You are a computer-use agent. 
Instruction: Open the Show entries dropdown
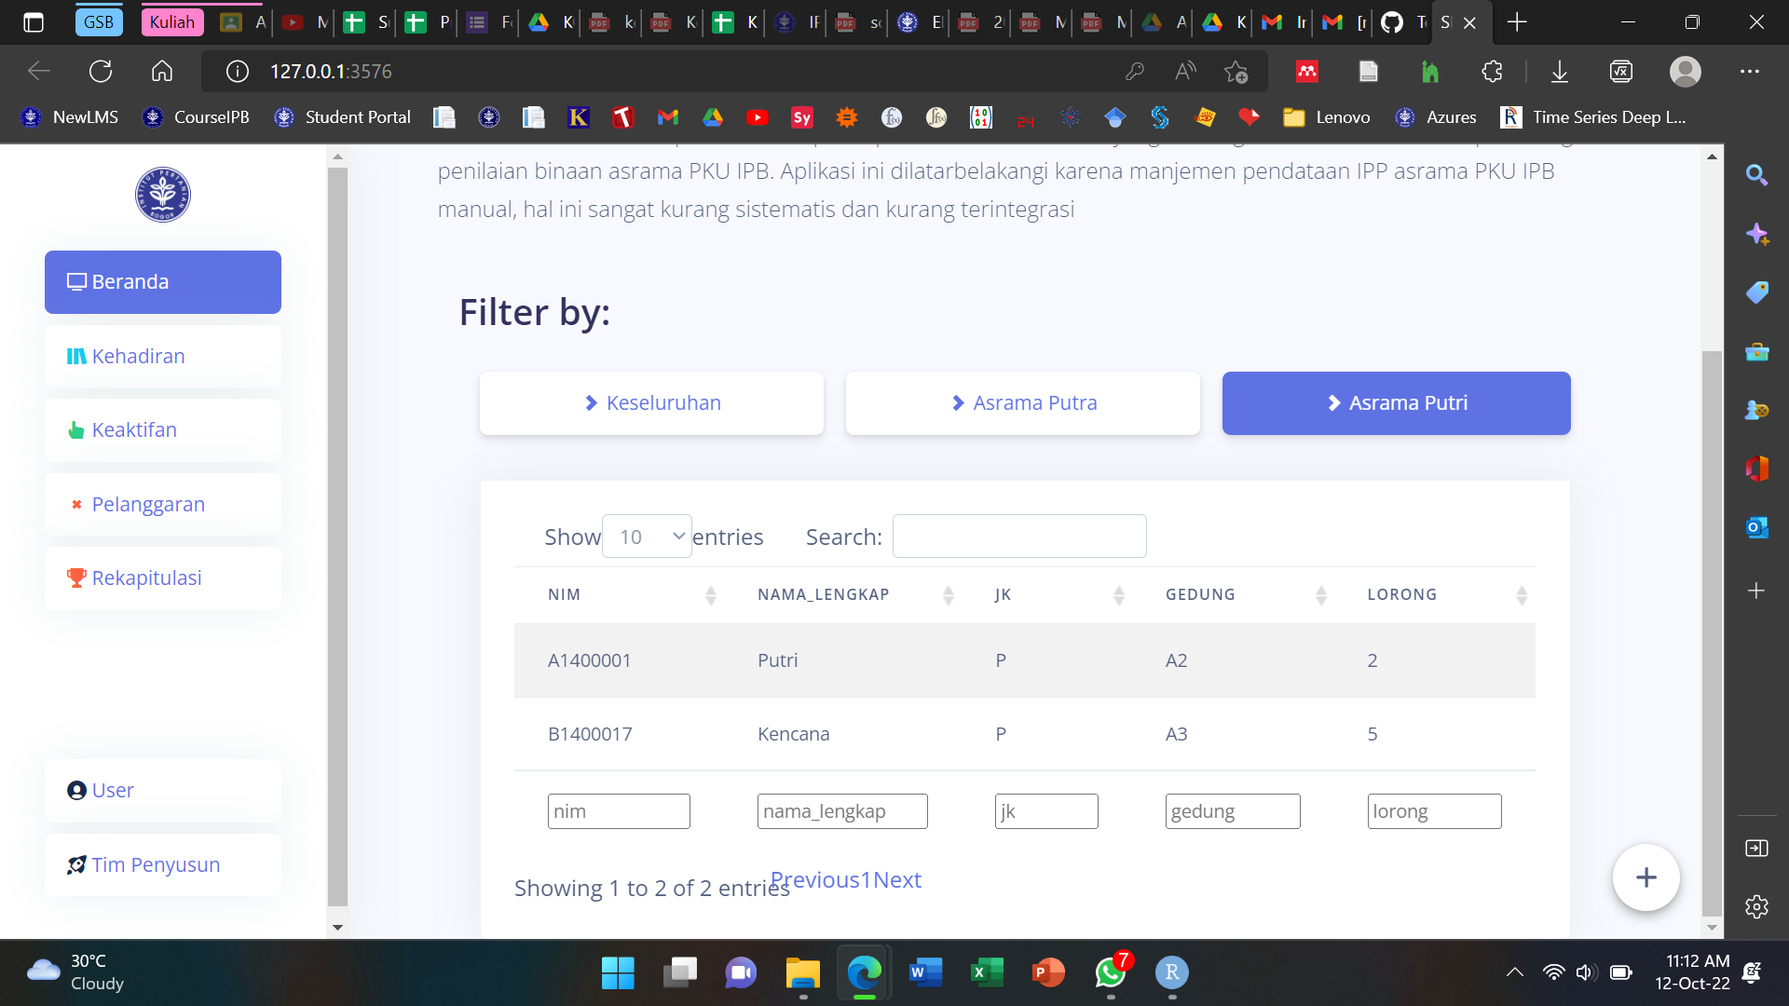(x=647, y=536)
